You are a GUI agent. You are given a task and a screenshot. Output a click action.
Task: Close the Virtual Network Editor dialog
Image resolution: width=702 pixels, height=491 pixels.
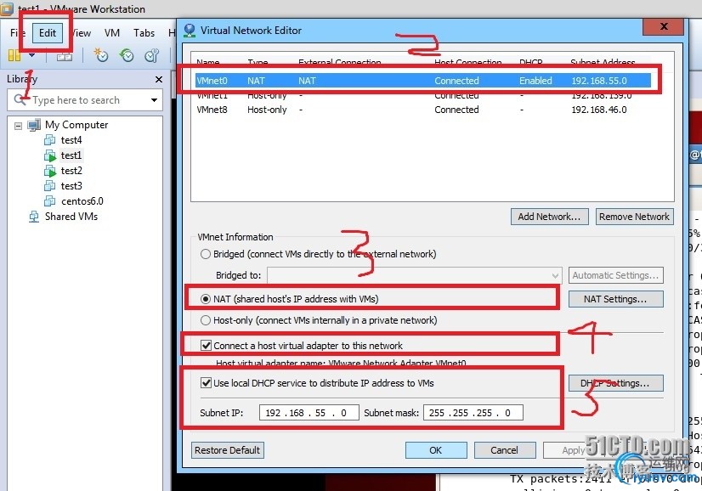click(664, 26)
